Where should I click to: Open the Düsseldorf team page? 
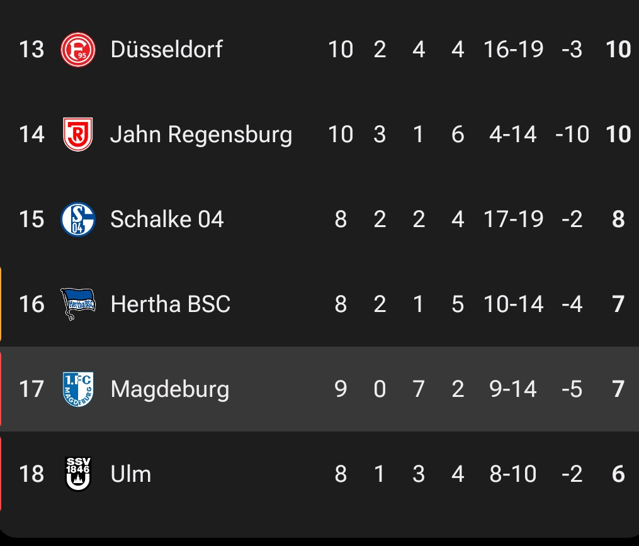[166, 50]
